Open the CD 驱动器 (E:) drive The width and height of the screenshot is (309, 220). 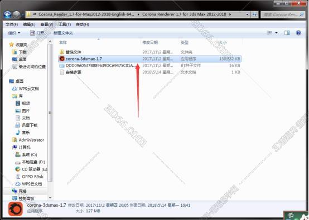click(34, 169)
